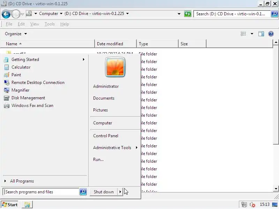Click the Shut down button
Viewport: 279px width, 209px height.
pos(104,192)
